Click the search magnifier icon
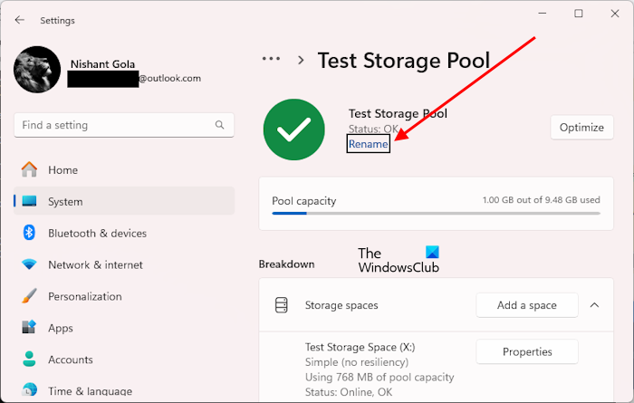Image resolution: width=634 pixels, height=403 pixels. pos(220,125)
